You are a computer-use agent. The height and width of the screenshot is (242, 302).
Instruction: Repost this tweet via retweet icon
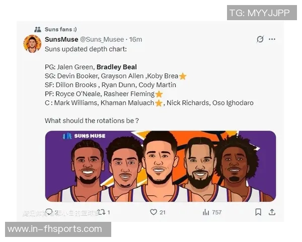[102, 212]
